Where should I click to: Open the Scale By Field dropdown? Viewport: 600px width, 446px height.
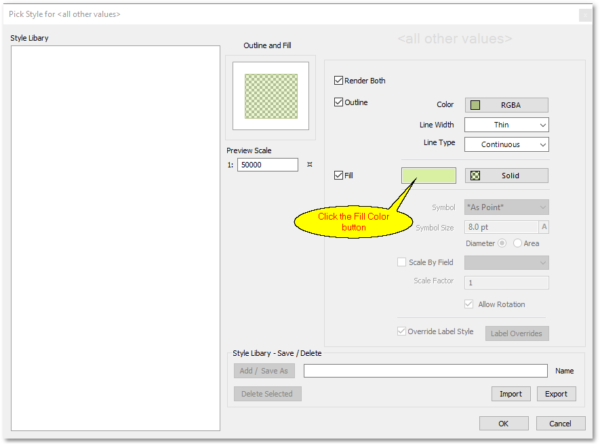tap(506, 263)
